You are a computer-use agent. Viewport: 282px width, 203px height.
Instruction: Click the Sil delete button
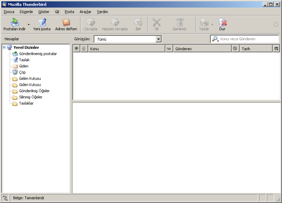(156, 25)
